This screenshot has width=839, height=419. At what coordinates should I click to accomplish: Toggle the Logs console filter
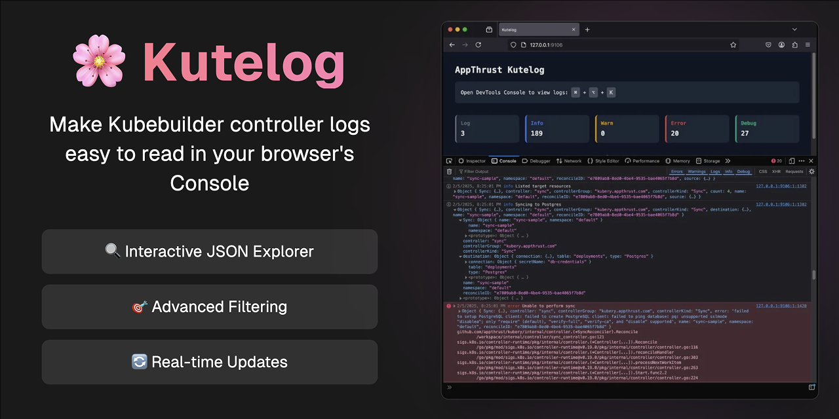(x=715, y=172)
